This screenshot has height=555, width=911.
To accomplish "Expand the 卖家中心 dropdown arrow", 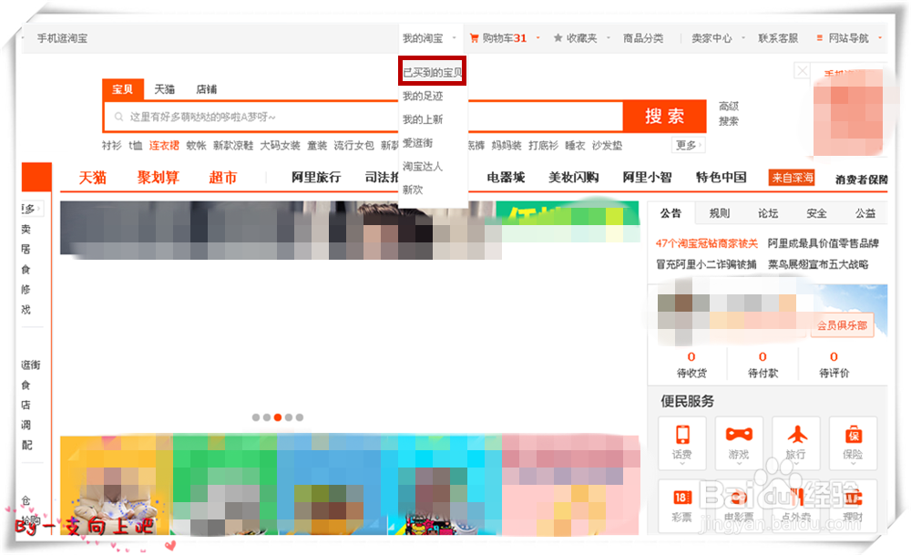I will coord(743,38).
